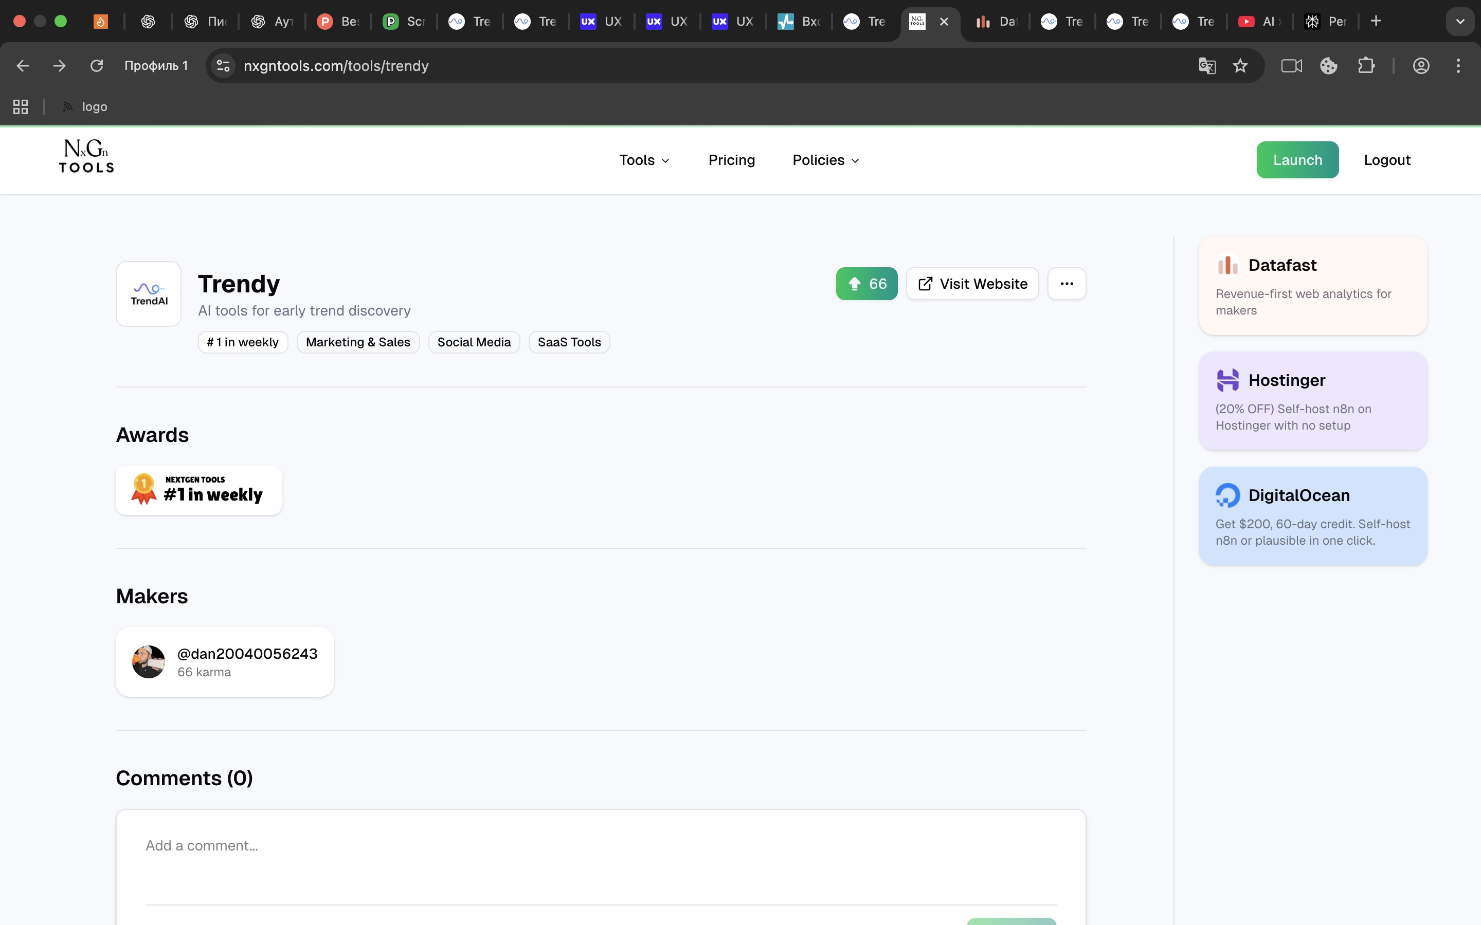Open the three-dots more options menu
This screenshot has height=925, width=1481.
[1066, 284]
